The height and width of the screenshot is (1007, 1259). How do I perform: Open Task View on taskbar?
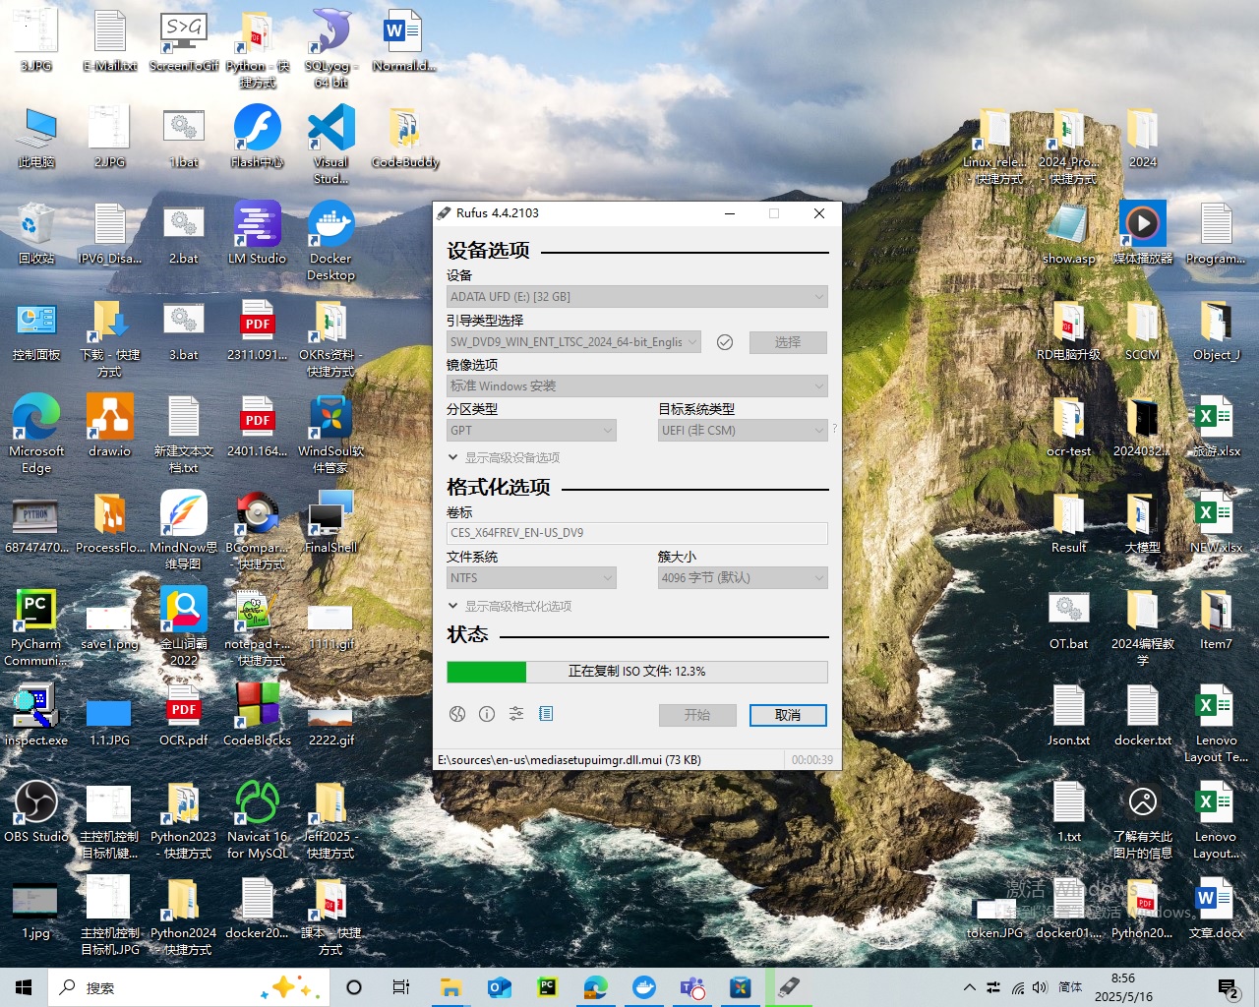click(x=401, y=987)
